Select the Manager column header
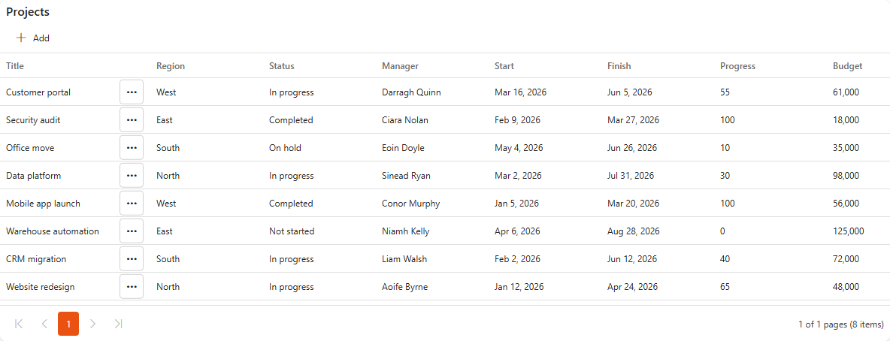 pyautogui.click(x=400, y=66)
